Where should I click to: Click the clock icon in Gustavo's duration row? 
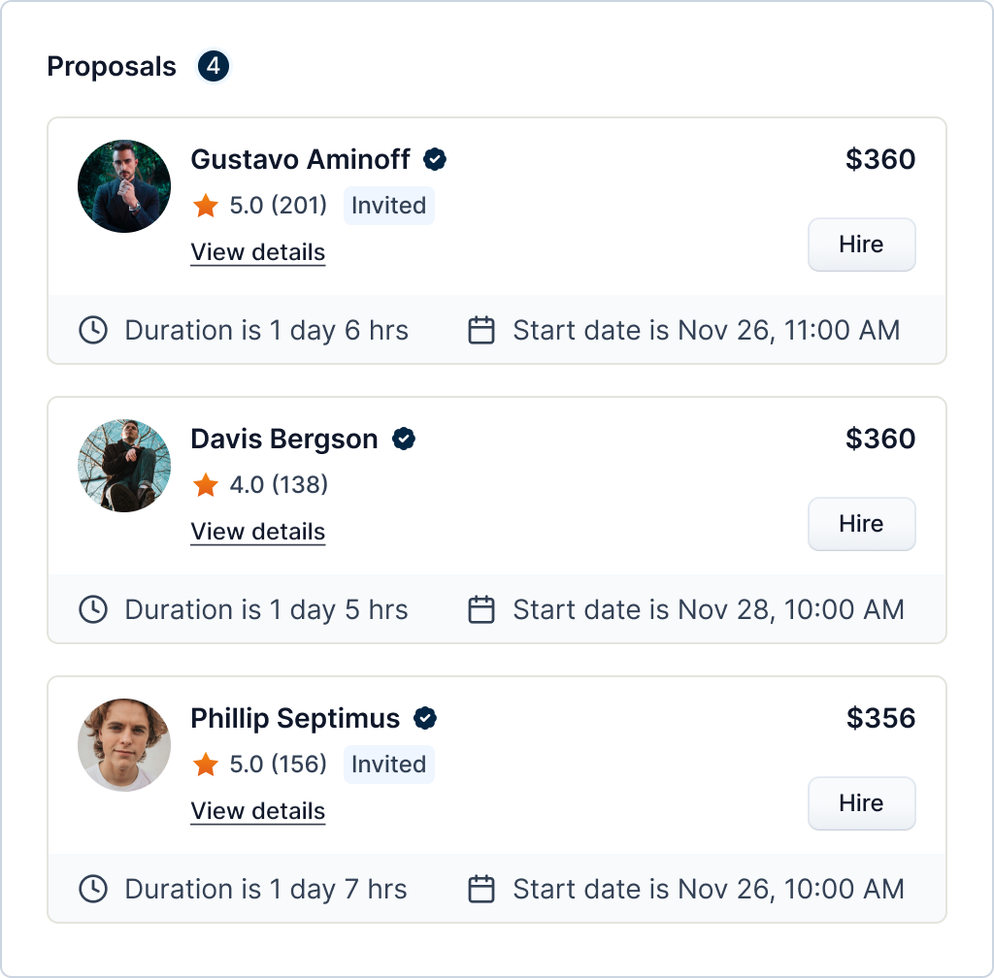click(93, 331)
